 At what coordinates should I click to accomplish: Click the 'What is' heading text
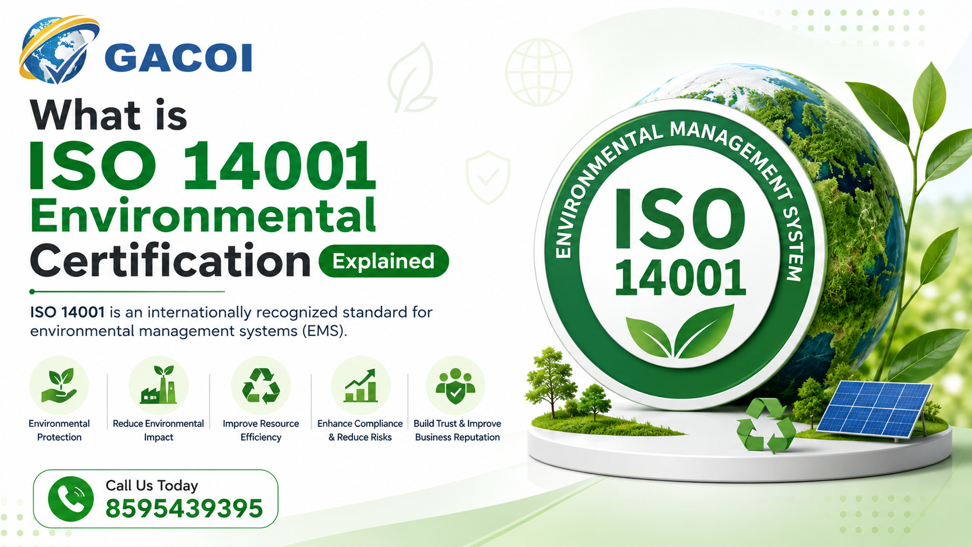click(x=109, y=115)
